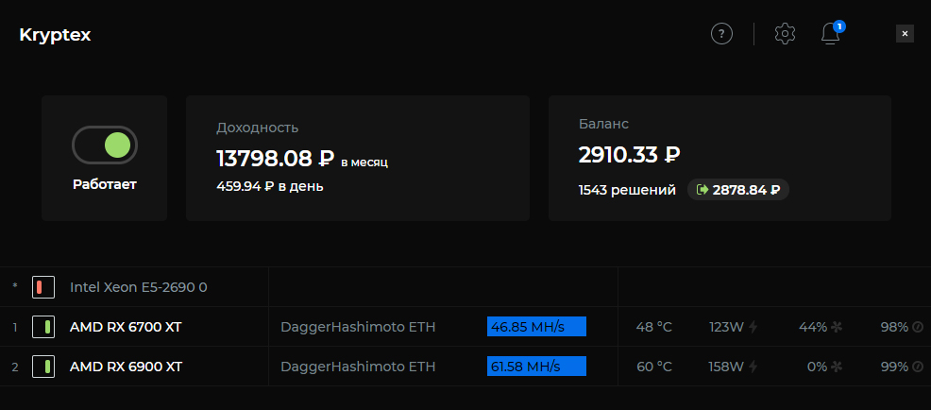Click the Баланс heading
The height and width of the screenshot is (410, 931).
tap(603, 124)
